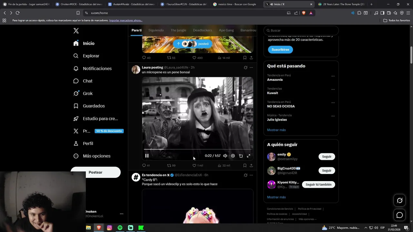This screenshot has height=232, width=413.
Task: Follow emily
Action: click(x=327, y=157)
